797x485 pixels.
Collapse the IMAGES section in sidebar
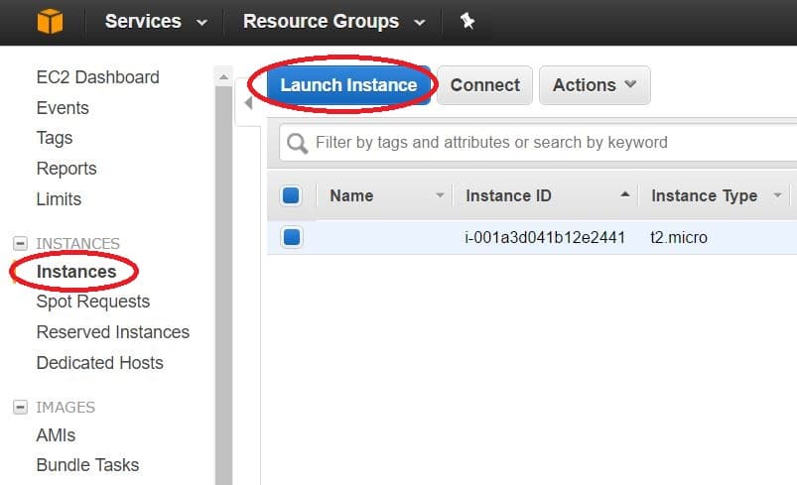point(19,407)
